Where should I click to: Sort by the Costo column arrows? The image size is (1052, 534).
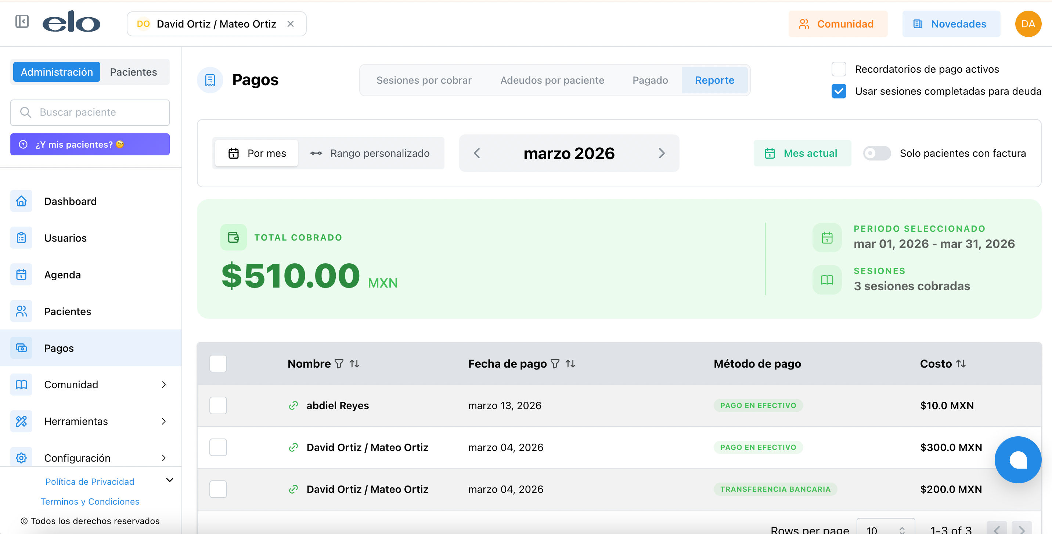(x=961, y=364)
